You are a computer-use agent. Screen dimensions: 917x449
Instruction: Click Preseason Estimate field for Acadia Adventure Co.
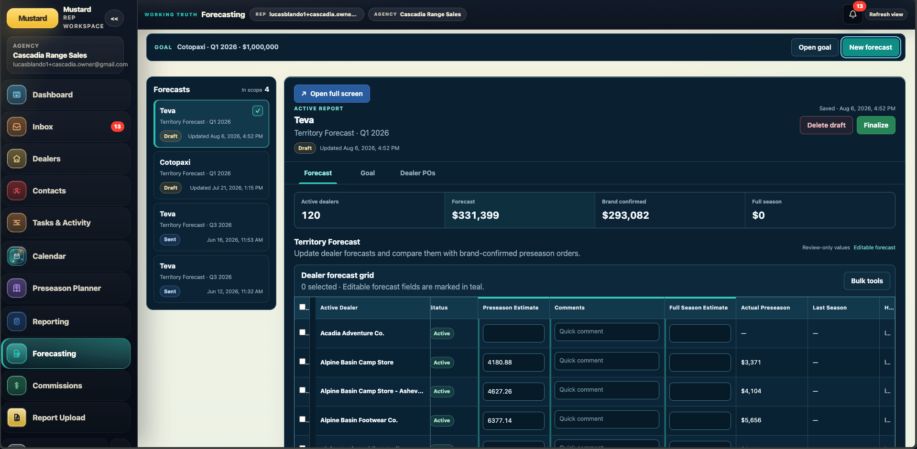click(x=513, y=333)
